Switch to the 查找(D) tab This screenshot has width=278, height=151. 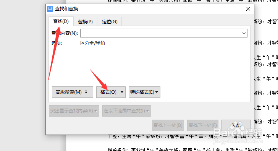click(x=61, y=21)
